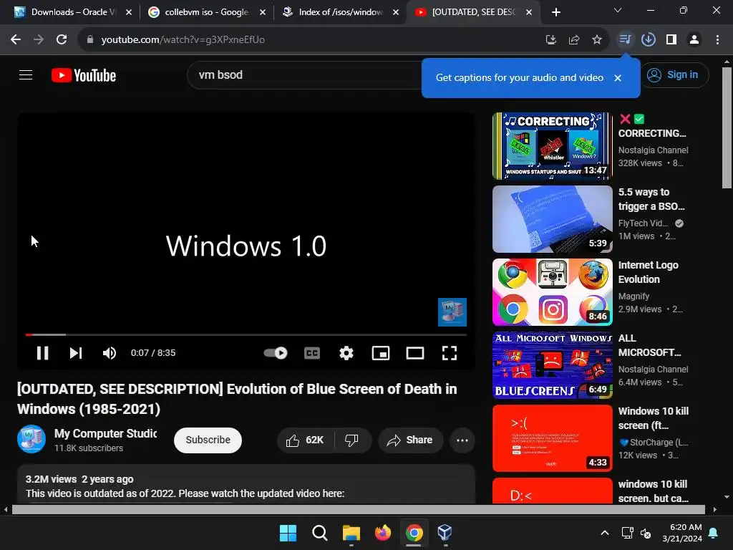Open more actions three-dot menu
733x550 pixels.
(462, 440)
